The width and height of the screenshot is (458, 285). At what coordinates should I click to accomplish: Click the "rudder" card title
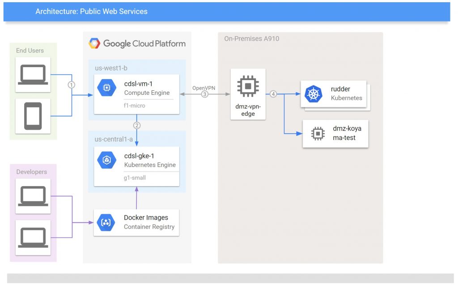tap(340, 89)
